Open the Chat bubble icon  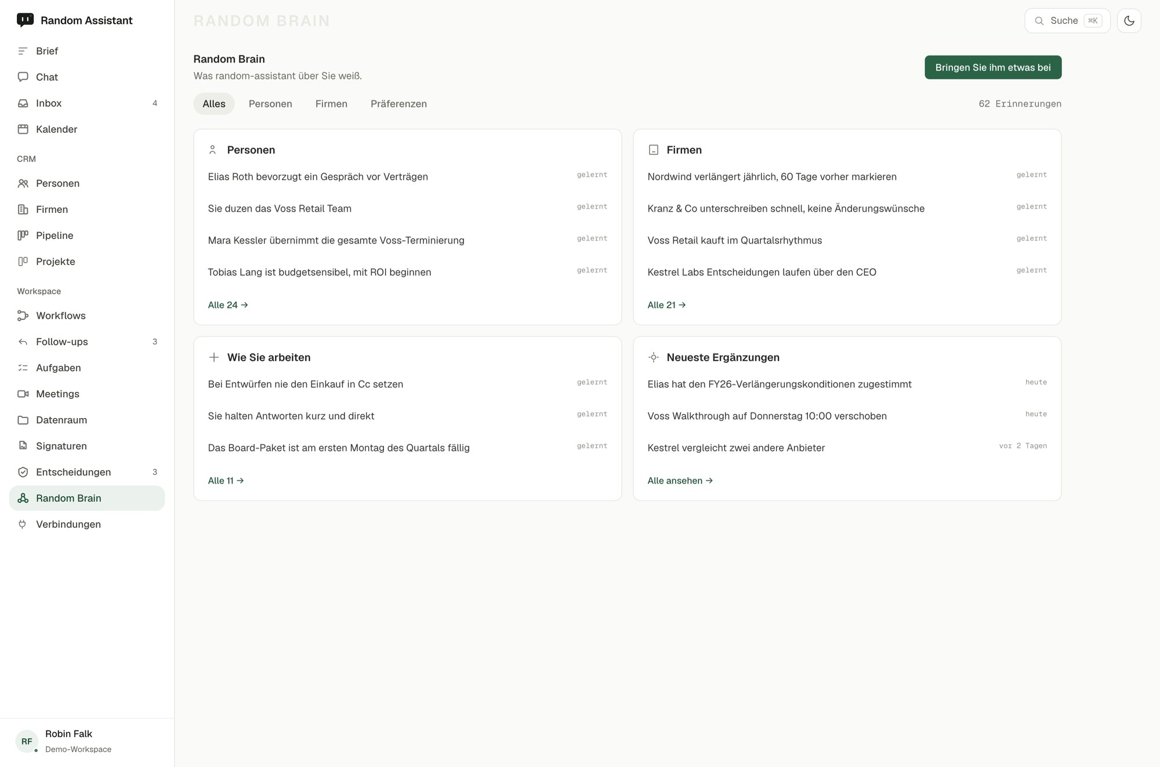tap(23, 77)
